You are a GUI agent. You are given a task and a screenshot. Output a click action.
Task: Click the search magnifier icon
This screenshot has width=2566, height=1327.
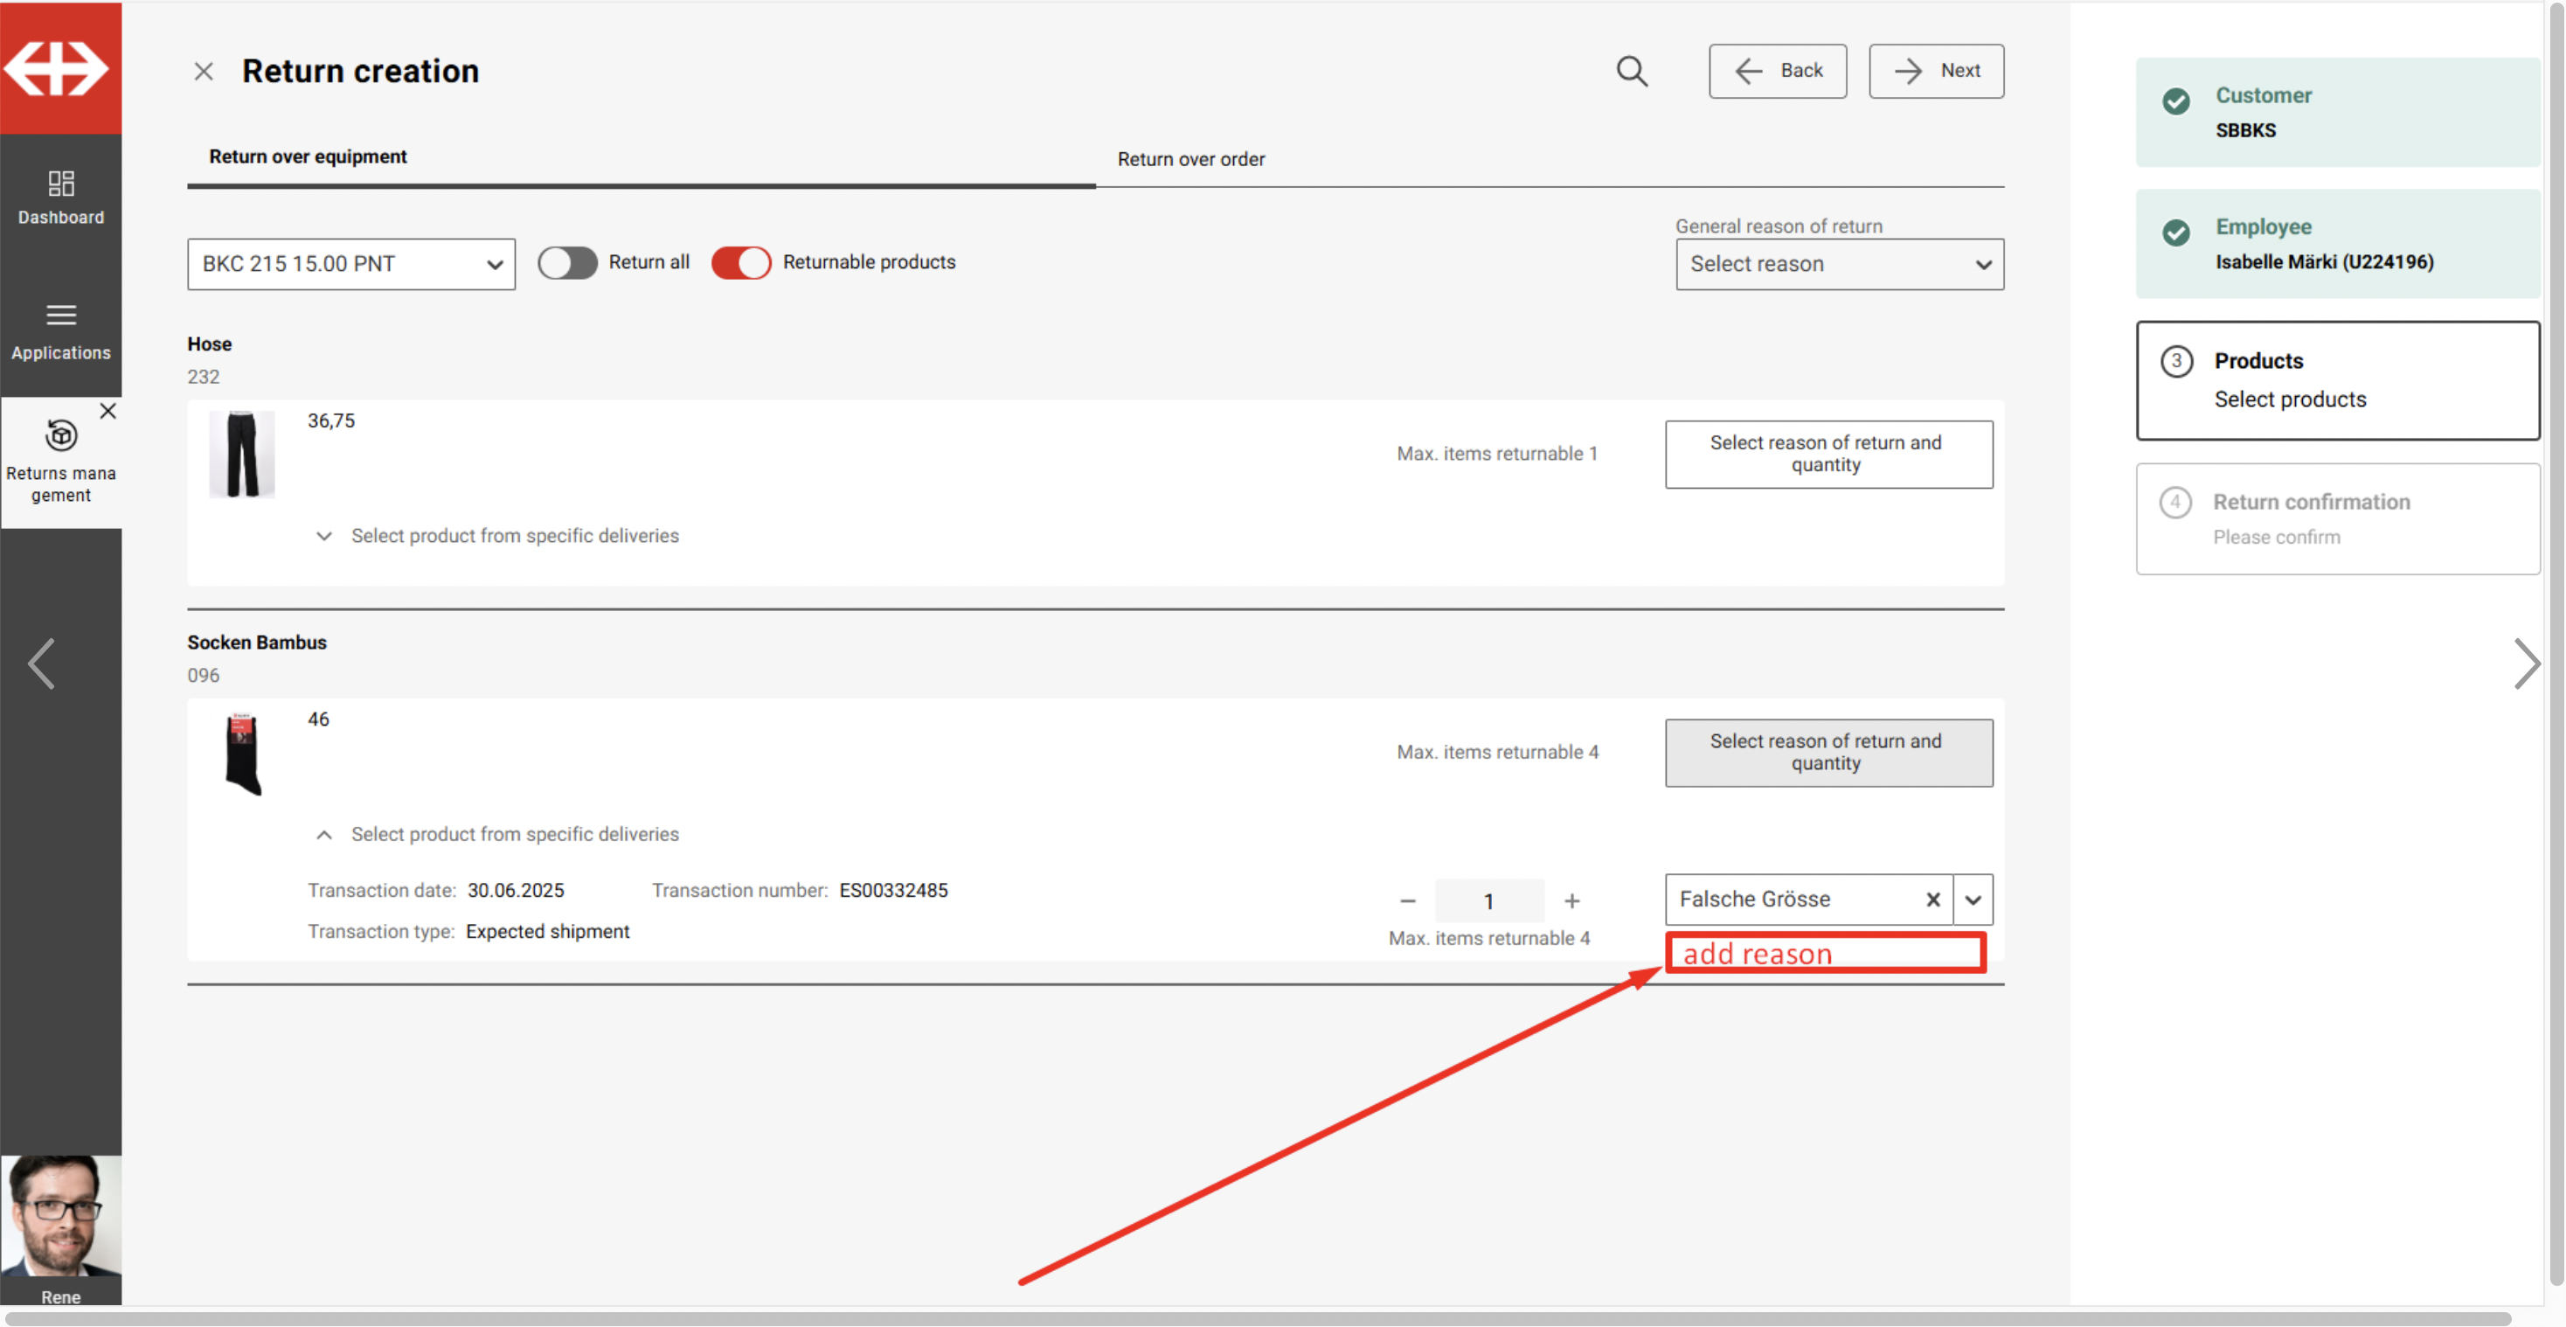[1631, 71]
